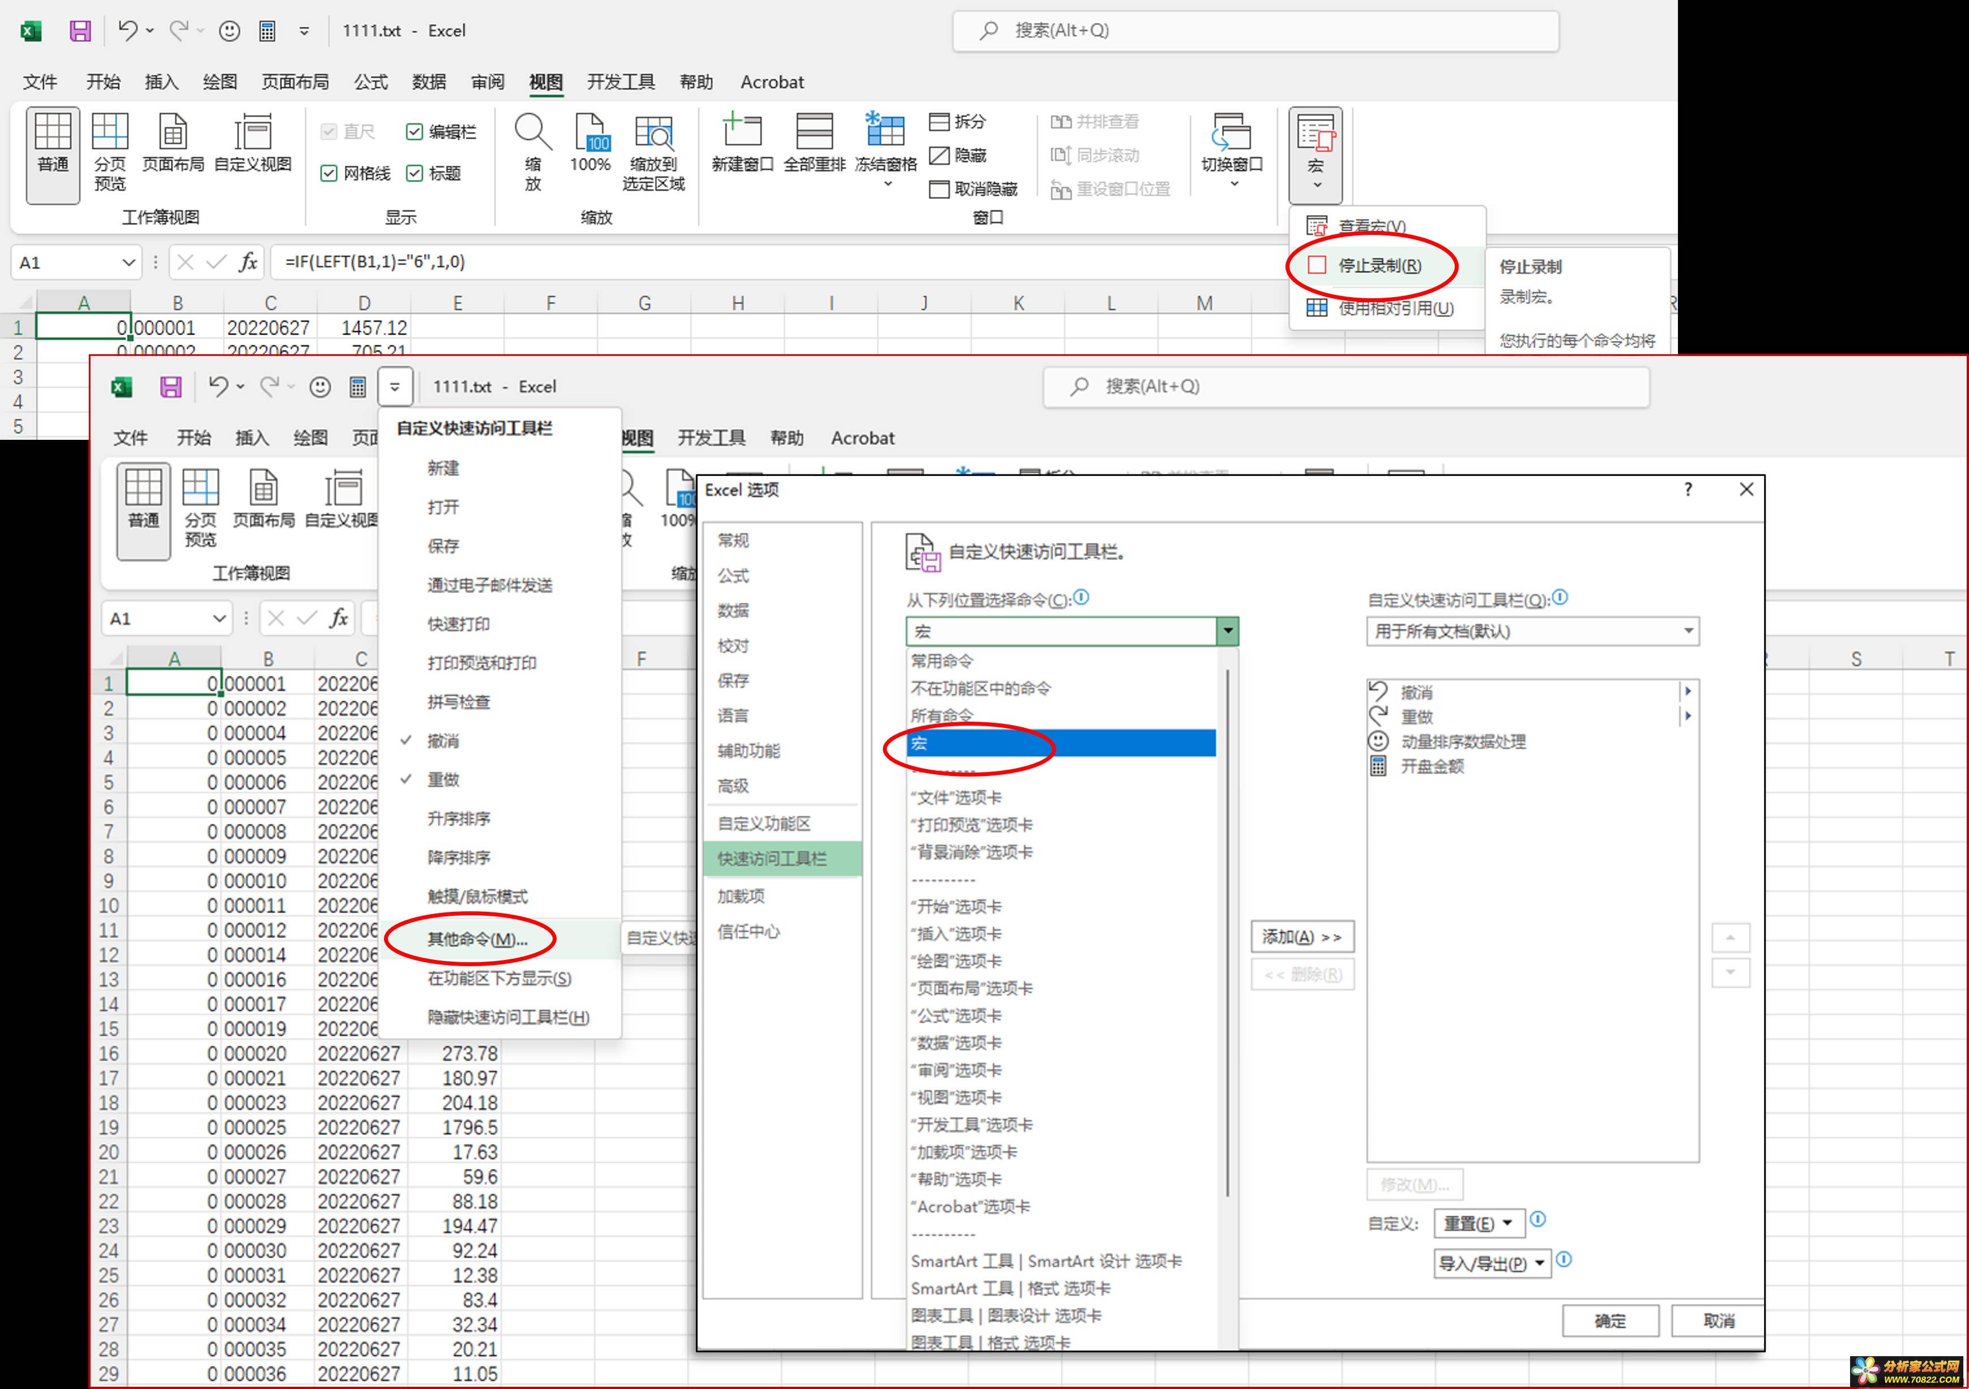This screenshot has height=1389, width=1969.
Task: Click smiley icon in front window quick toolbar
Action: click(x=320, y=387)
